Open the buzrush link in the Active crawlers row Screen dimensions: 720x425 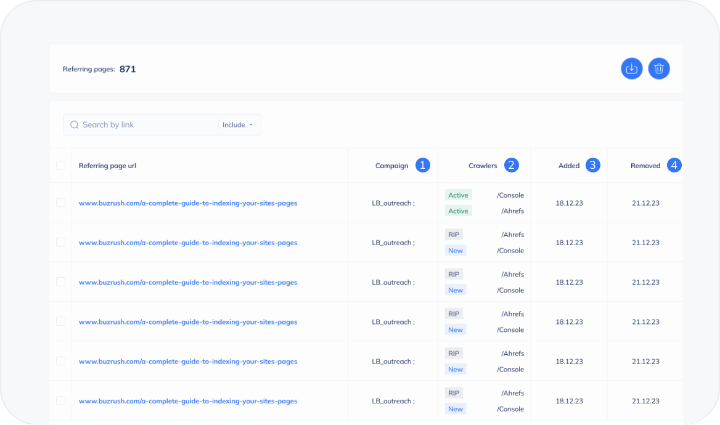(x=188, y=203)
